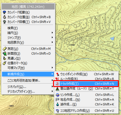Viewport: 121px width, 115px height.
Task: Choose トラック作成 from the submenu
Action: coord(86,84)
